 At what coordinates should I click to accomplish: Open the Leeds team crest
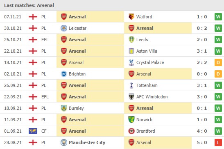point(131,40)
